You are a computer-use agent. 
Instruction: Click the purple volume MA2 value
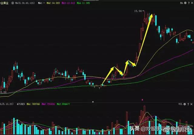click(48, 104)
